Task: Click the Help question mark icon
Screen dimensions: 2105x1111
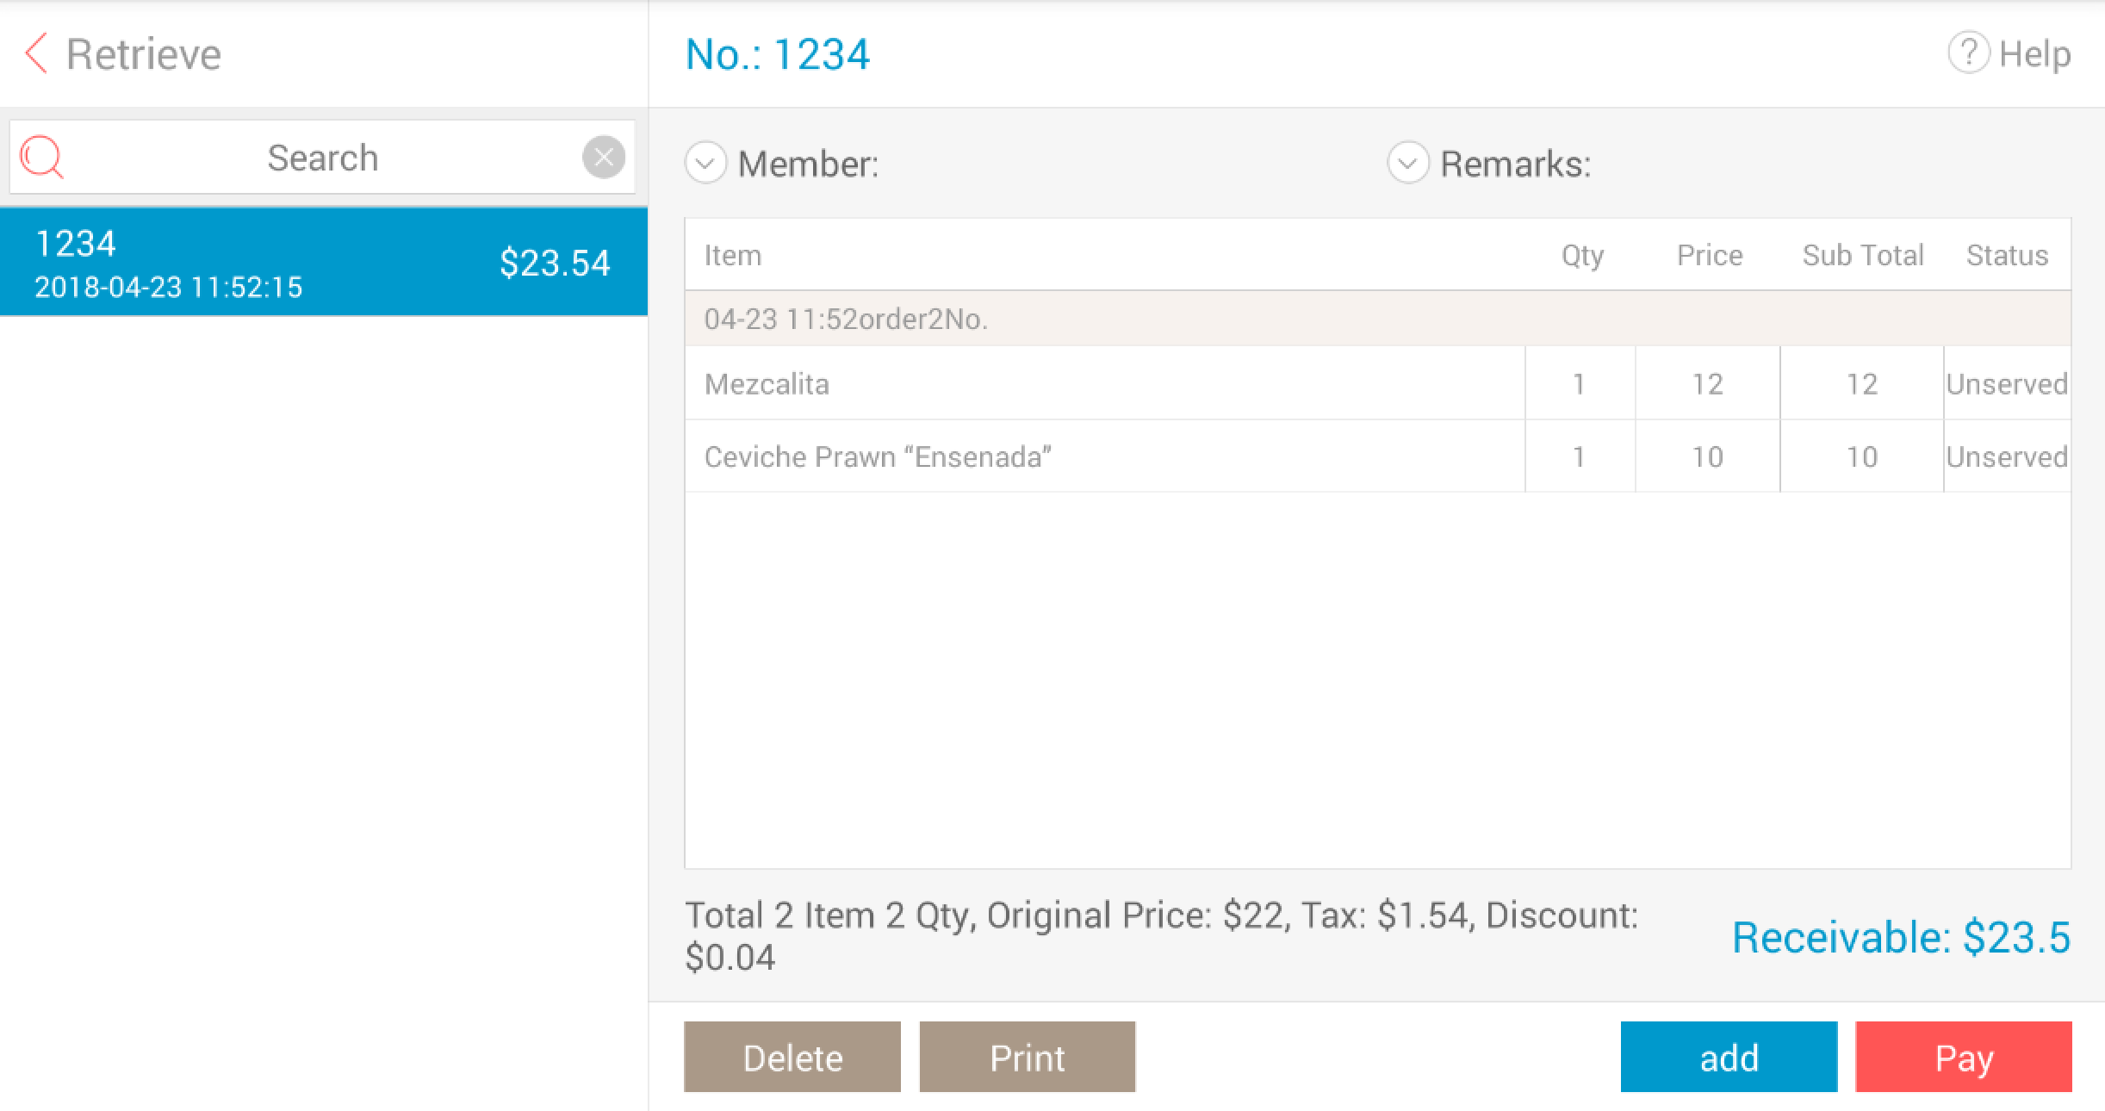Action: 1967,53
